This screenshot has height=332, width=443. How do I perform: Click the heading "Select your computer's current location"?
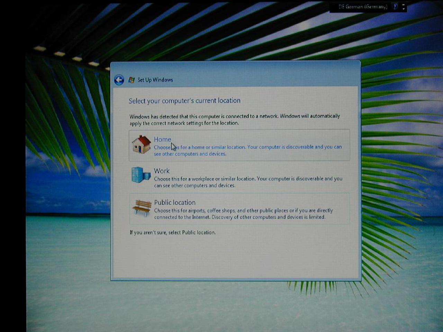coord(184,101)
